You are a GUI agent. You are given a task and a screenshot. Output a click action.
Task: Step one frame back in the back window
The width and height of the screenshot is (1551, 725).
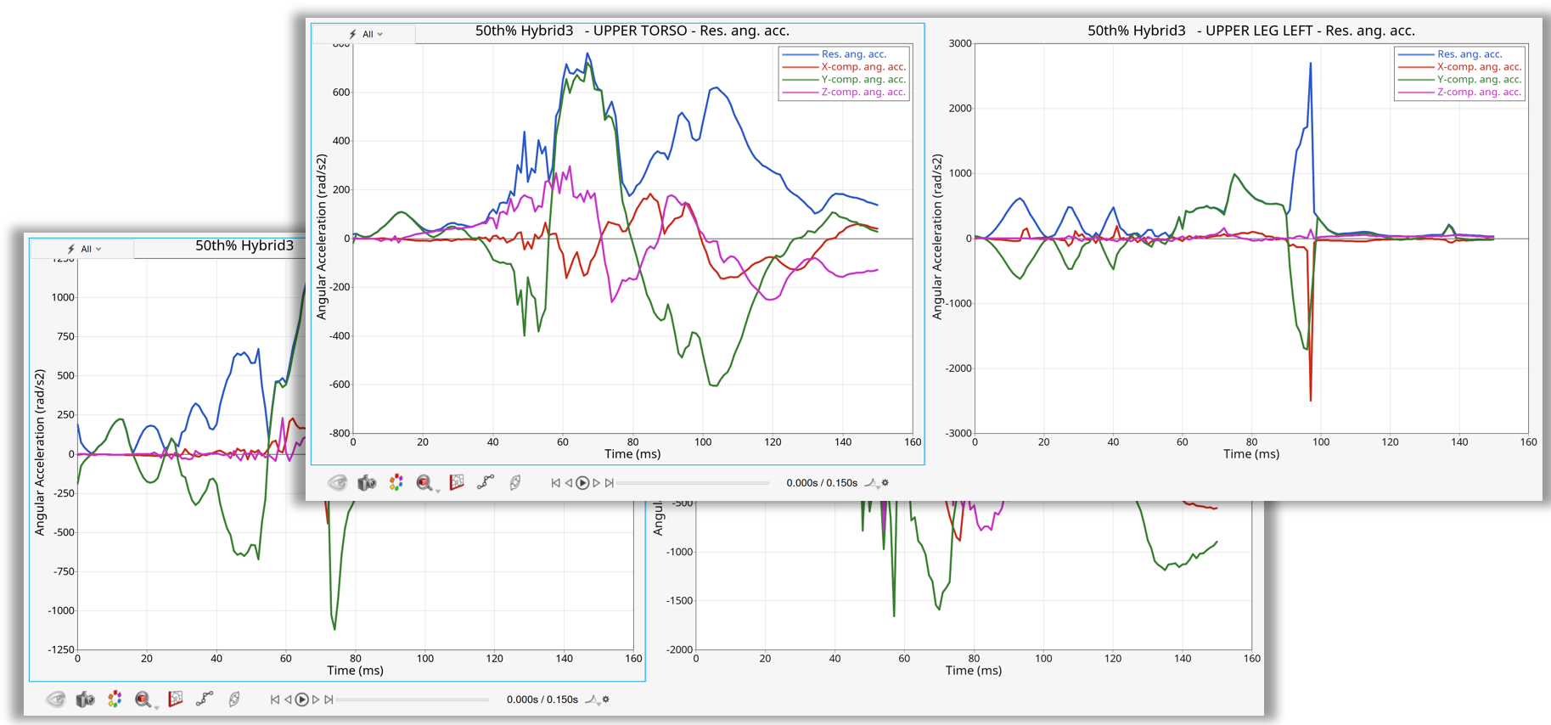tap(289, 700)
